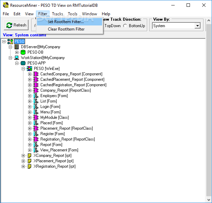Open the Window menu

pyautogui.click(x=90, y=14)
